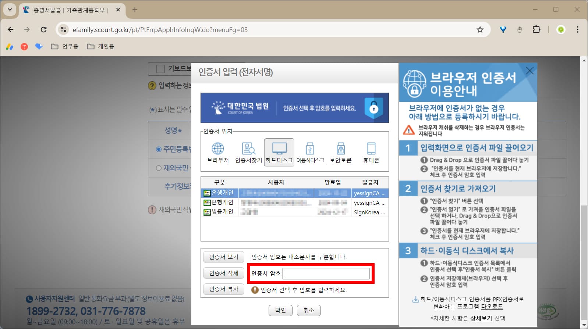
Task: Click the mouse extension icon in toolbar
Action: coord(520,29)
